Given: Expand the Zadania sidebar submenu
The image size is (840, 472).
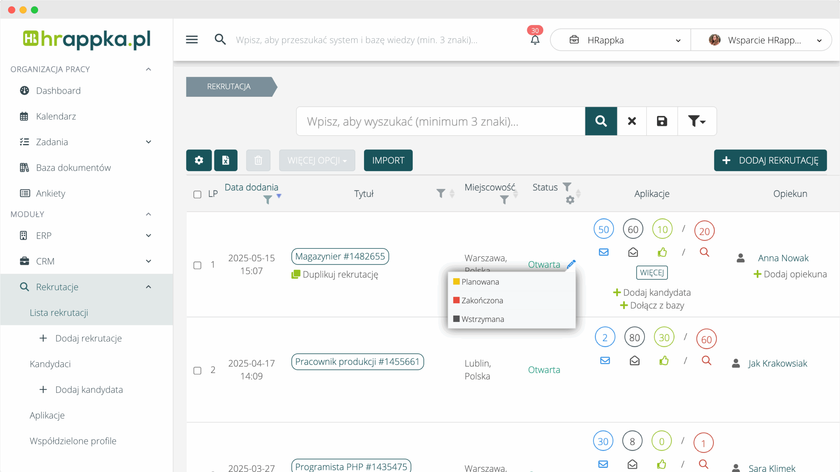Looking at the screenshot, I should [x=148, y=142].
